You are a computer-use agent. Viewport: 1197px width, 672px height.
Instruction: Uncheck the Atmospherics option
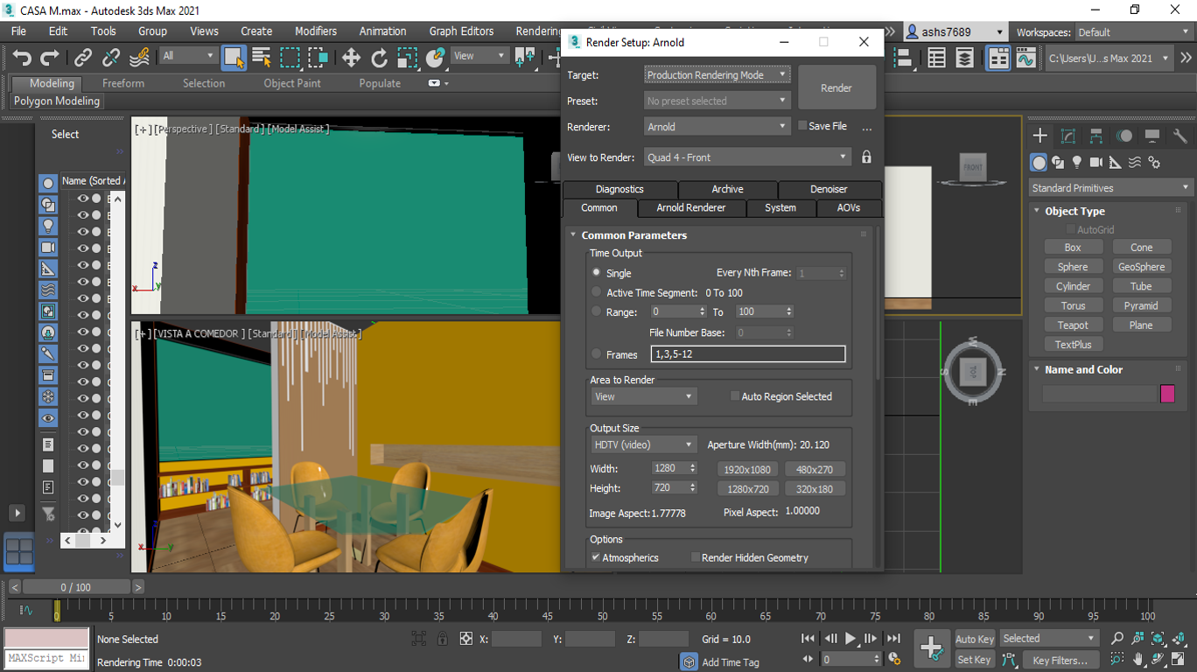coord(596,557)
